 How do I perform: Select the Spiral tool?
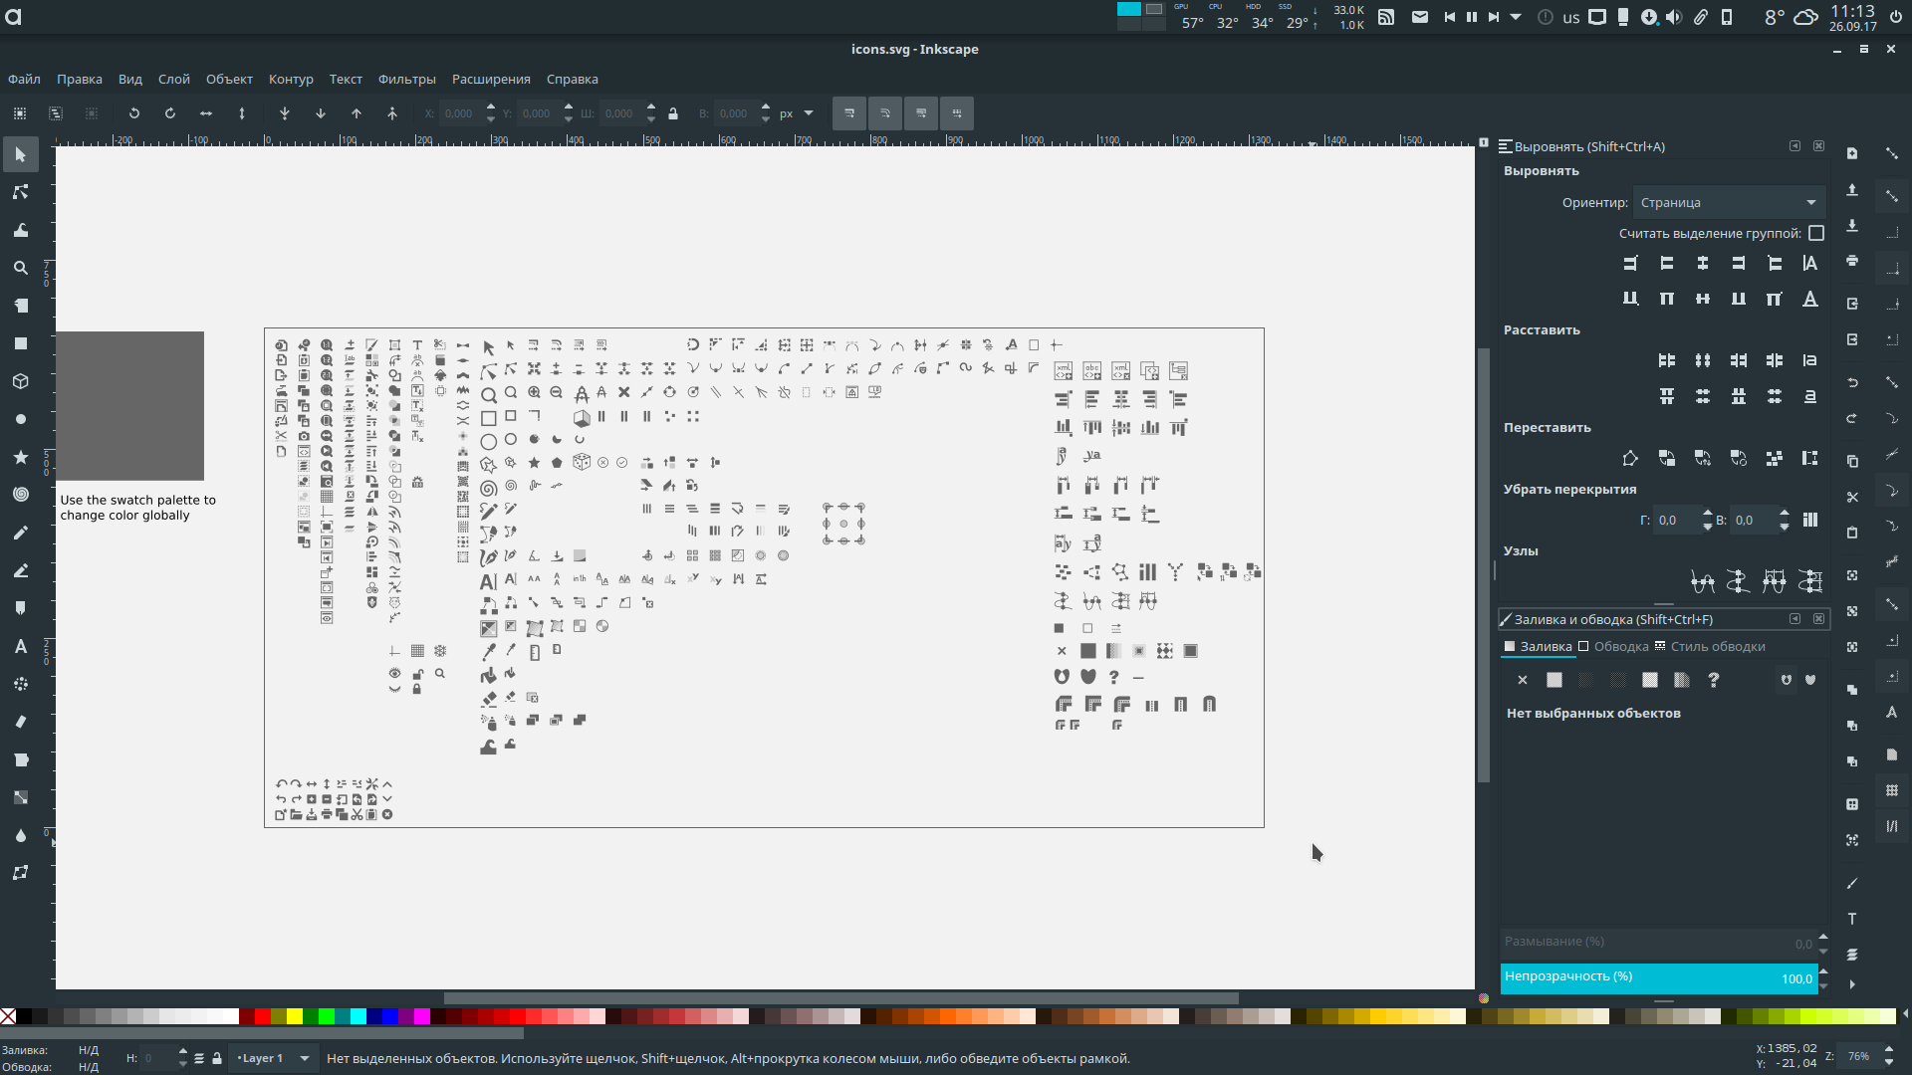pyautogui.click(x=20, y=495)
